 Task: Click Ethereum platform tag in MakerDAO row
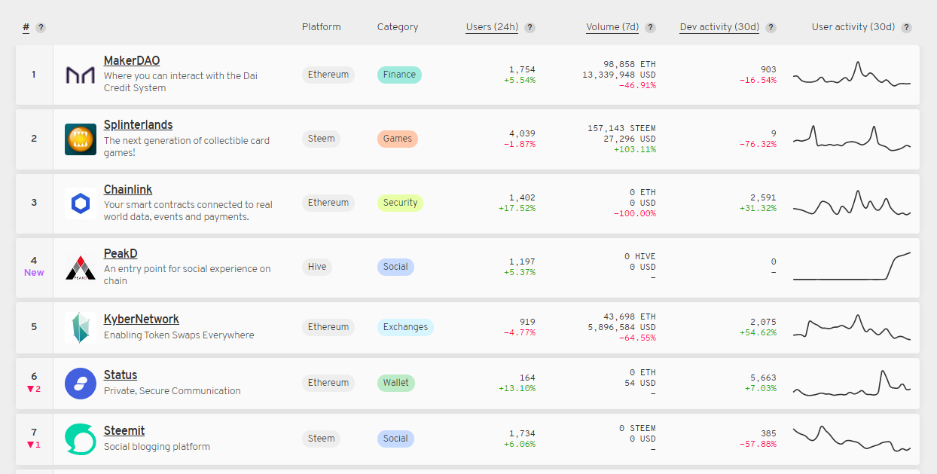click(x=328, y=75)
